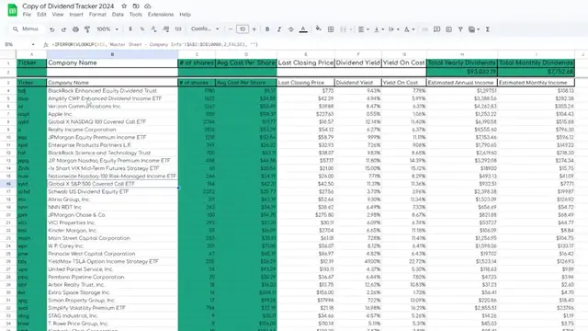Apply strikethrough formatting

290,29
